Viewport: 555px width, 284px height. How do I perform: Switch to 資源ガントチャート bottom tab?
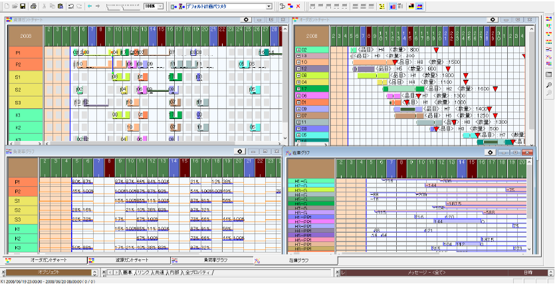tap(130, 260)
